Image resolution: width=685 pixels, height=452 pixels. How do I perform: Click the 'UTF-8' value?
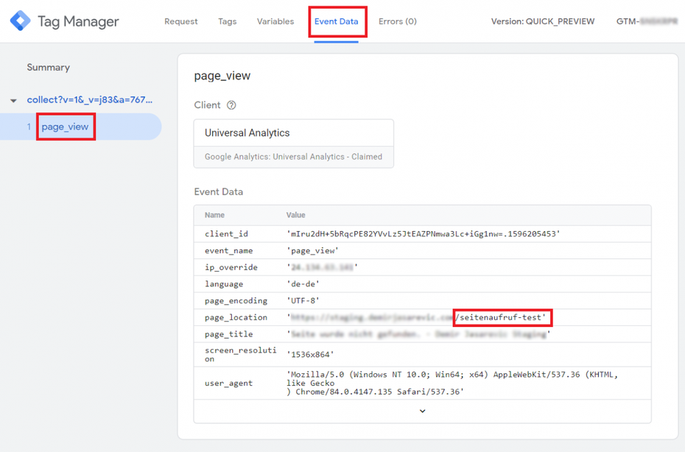pos(303,300)
